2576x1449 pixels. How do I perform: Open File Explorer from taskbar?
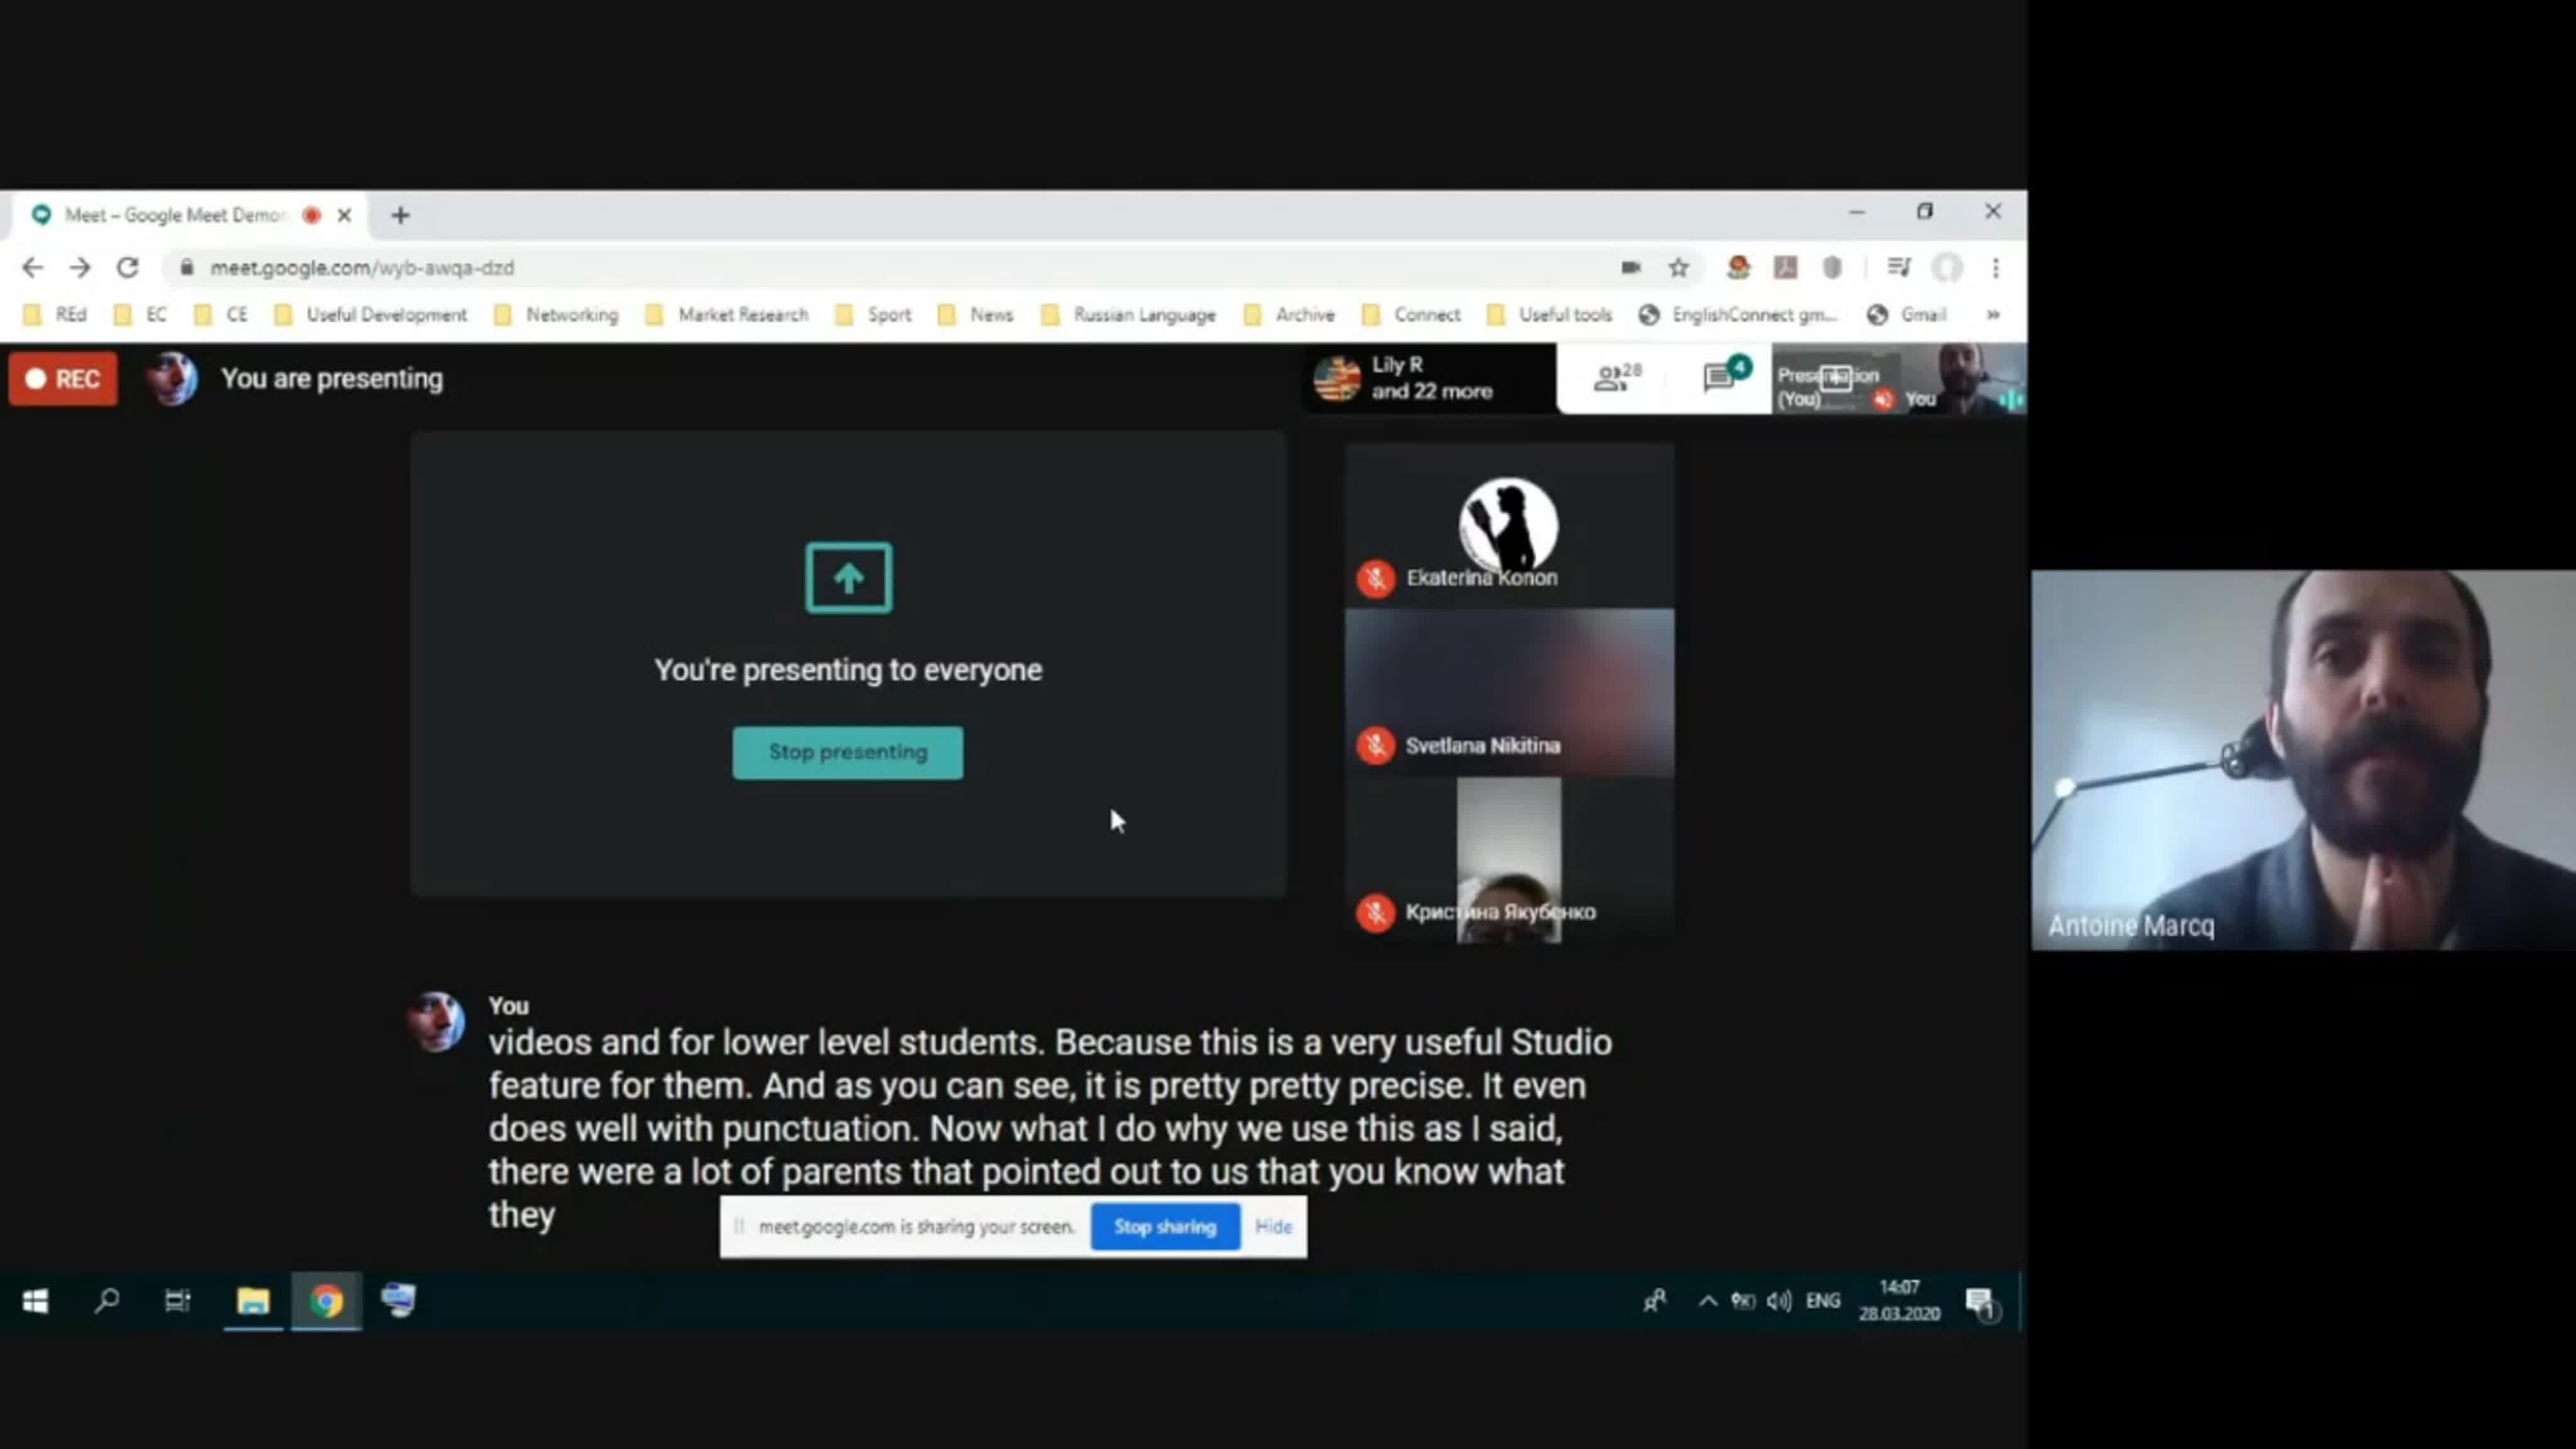(x=253, y=1300)
